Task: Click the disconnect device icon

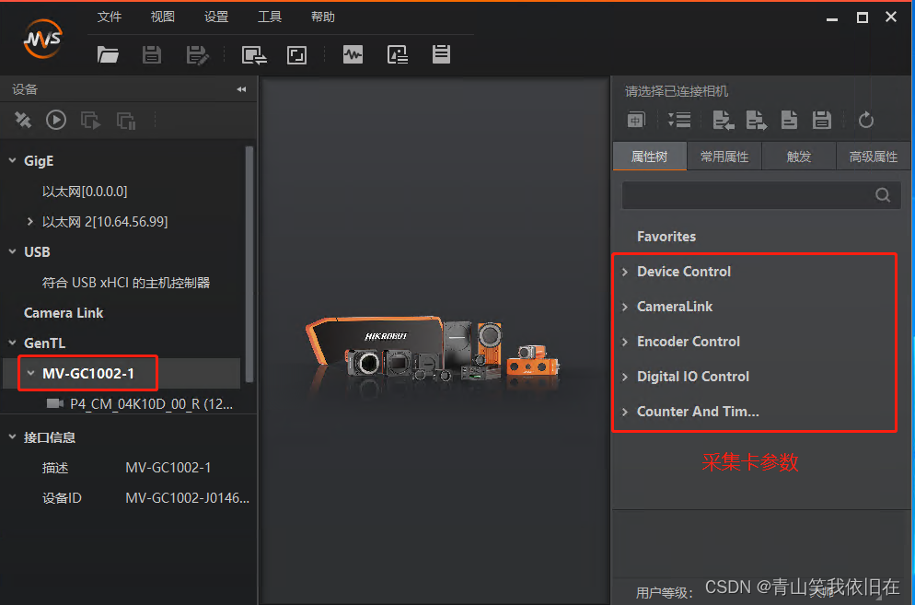Action: [23, 121]
